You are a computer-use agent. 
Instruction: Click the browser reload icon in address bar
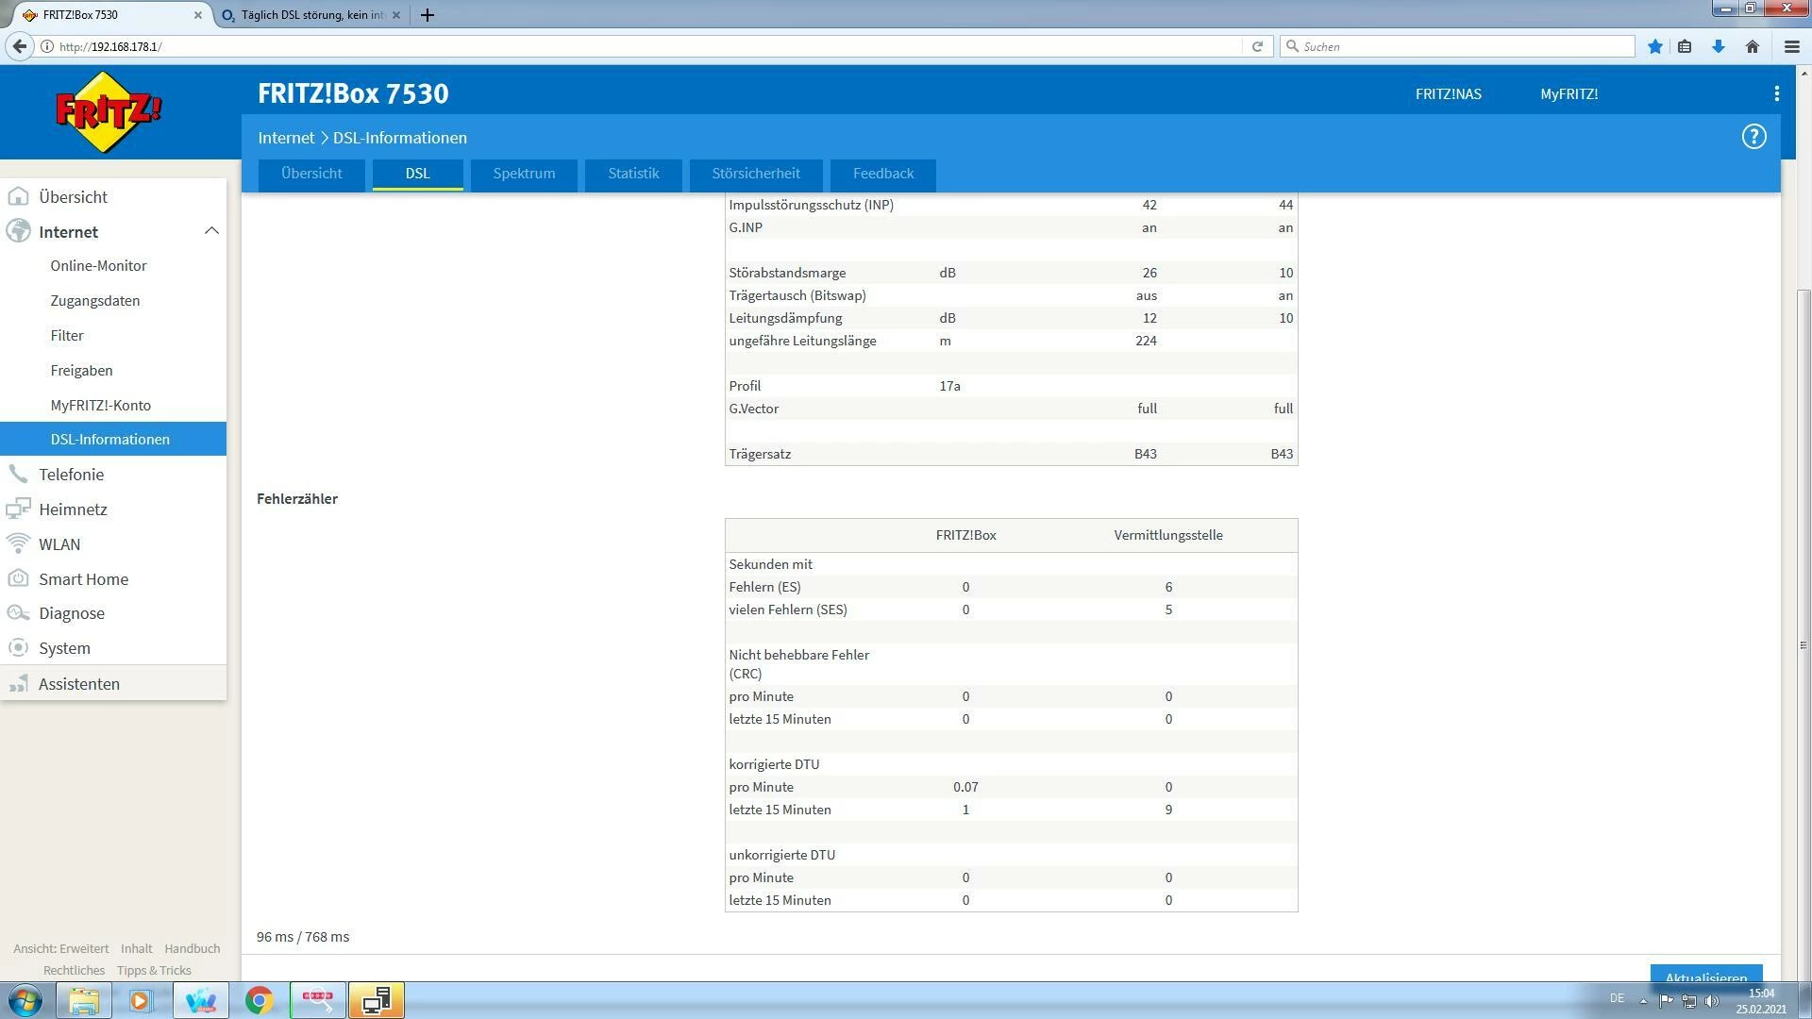[1256, 46]
